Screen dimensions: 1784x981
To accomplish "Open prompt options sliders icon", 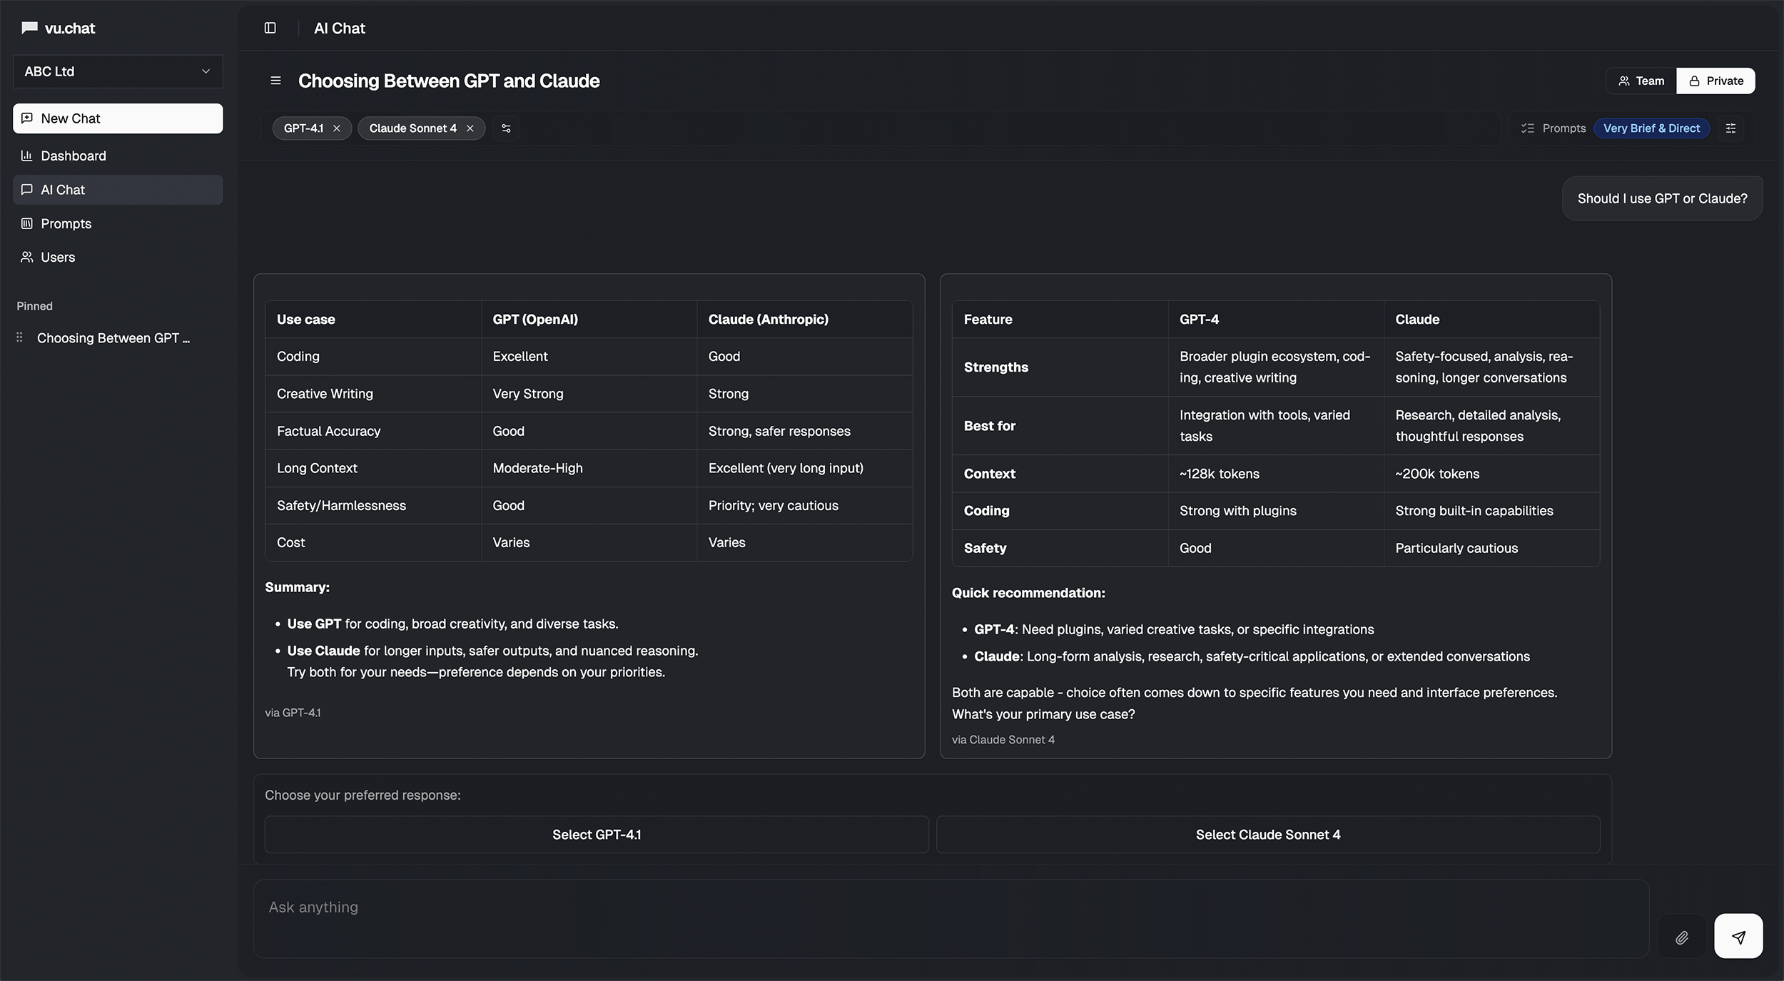I will point(1730,128).
